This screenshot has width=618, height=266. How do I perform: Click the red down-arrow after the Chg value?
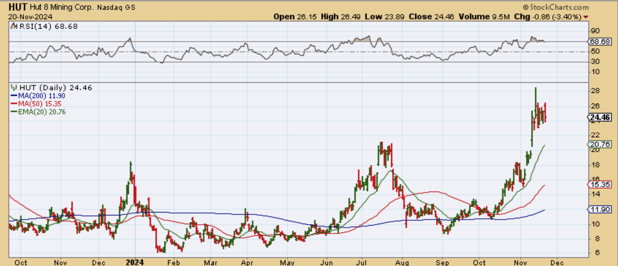click(586, 17)
